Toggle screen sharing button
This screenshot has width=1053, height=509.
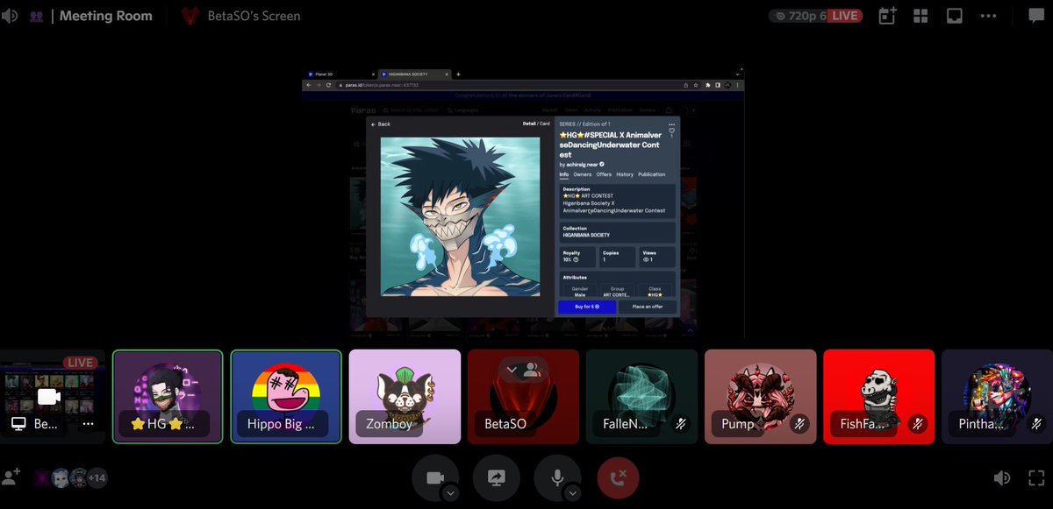click(x=496, y=477)
